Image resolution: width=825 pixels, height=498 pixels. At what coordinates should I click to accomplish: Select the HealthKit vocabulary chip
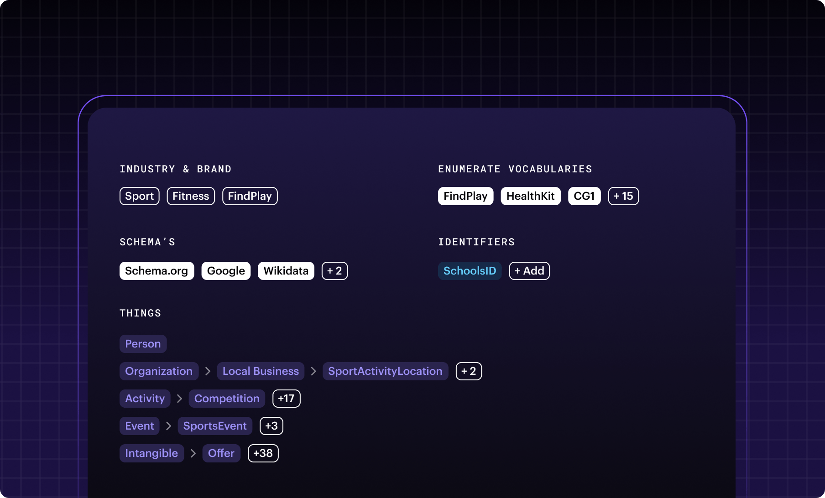(530, 196)
